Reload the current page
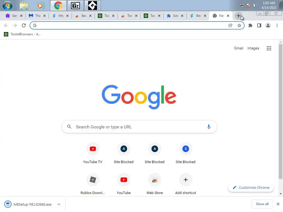283x212 pixels. click(24, 25)
